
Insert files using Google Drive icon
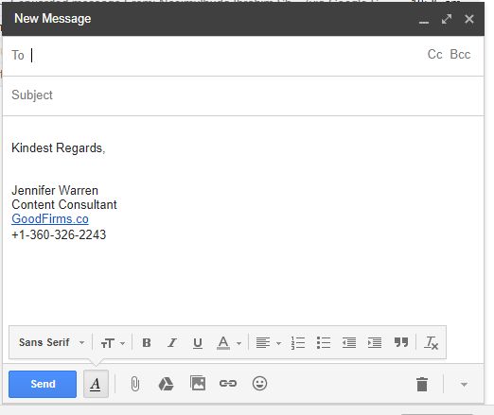click(166, 384)
